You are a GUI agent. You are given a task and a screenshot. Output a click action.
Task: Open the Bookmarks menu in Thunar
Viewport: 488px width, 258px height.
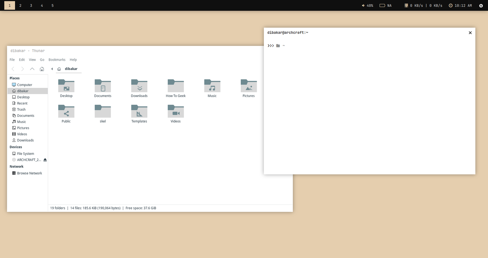[x=57, y=60]
